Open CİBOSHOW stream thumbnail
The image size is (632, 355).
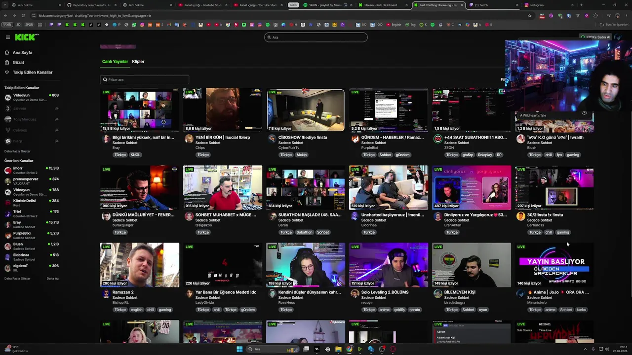tap(306, 110)
